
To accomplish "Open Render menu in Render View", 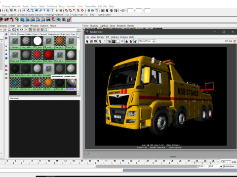I will [101, 37].
